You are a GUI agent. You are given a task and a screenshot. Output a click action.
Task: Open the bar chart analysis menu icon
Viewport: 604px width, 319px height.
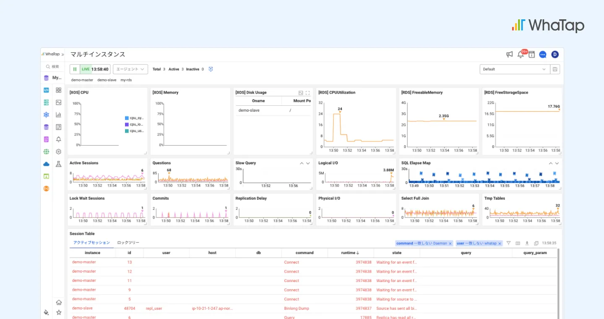(59, 115)
